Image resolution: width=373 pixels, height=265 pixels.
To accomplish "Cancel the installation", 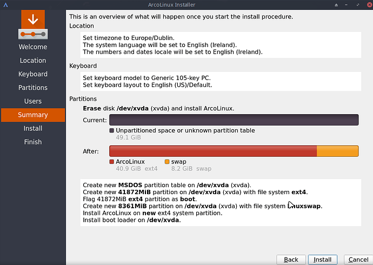I will pos(358,260).
